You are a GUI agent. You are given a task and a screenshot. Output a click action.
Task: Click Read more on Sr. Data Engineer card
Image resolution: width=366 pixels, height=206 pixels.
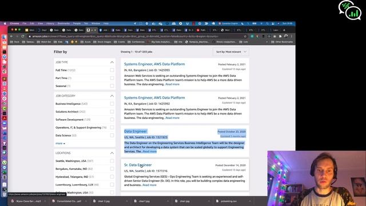tap(149, 185)
